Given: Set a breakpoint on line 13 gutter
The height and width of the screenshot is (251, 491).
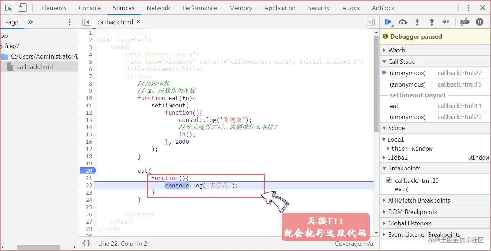Looking at the screenshot, I should coord(89,120).
